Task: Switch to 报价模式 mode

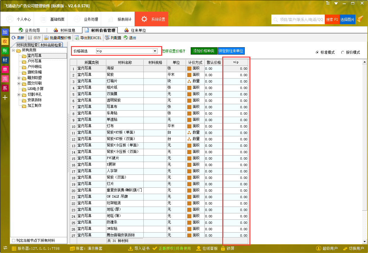Action: point(342,52)
